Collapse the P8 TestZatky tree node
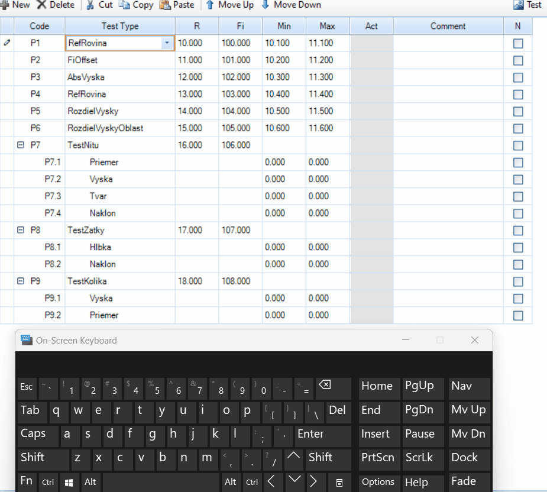The width and height of the screenshot is (547, 492). point(21,230)
